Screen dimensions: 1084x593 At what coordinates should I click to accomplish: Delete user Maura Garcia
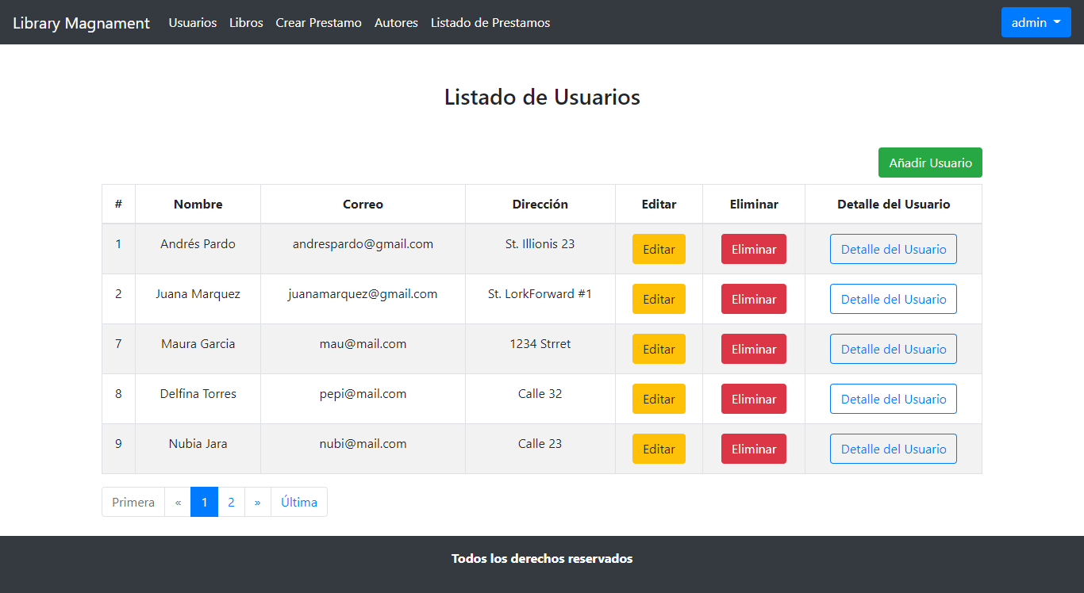[754, 349]
